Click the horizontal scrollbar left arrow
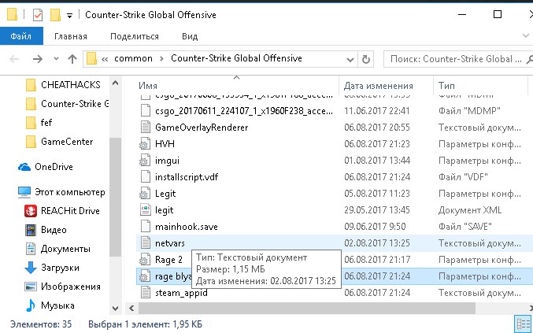The width and height of the screenshot is (533, 333). [131, 309]
